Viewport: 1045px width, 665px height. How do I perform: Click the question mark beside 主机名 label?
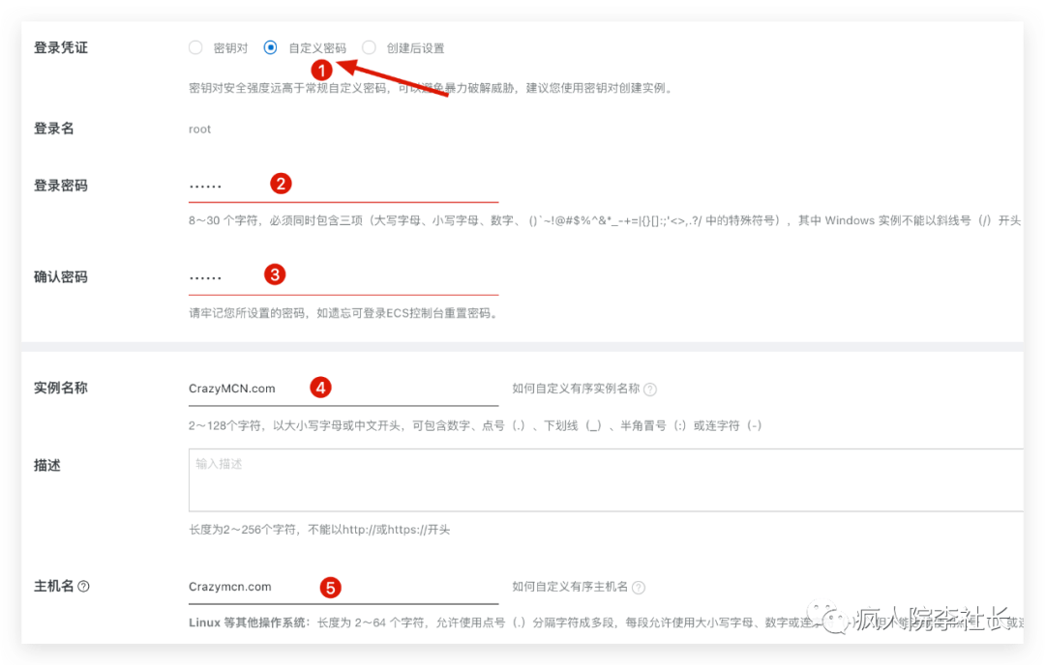(83, 587)
